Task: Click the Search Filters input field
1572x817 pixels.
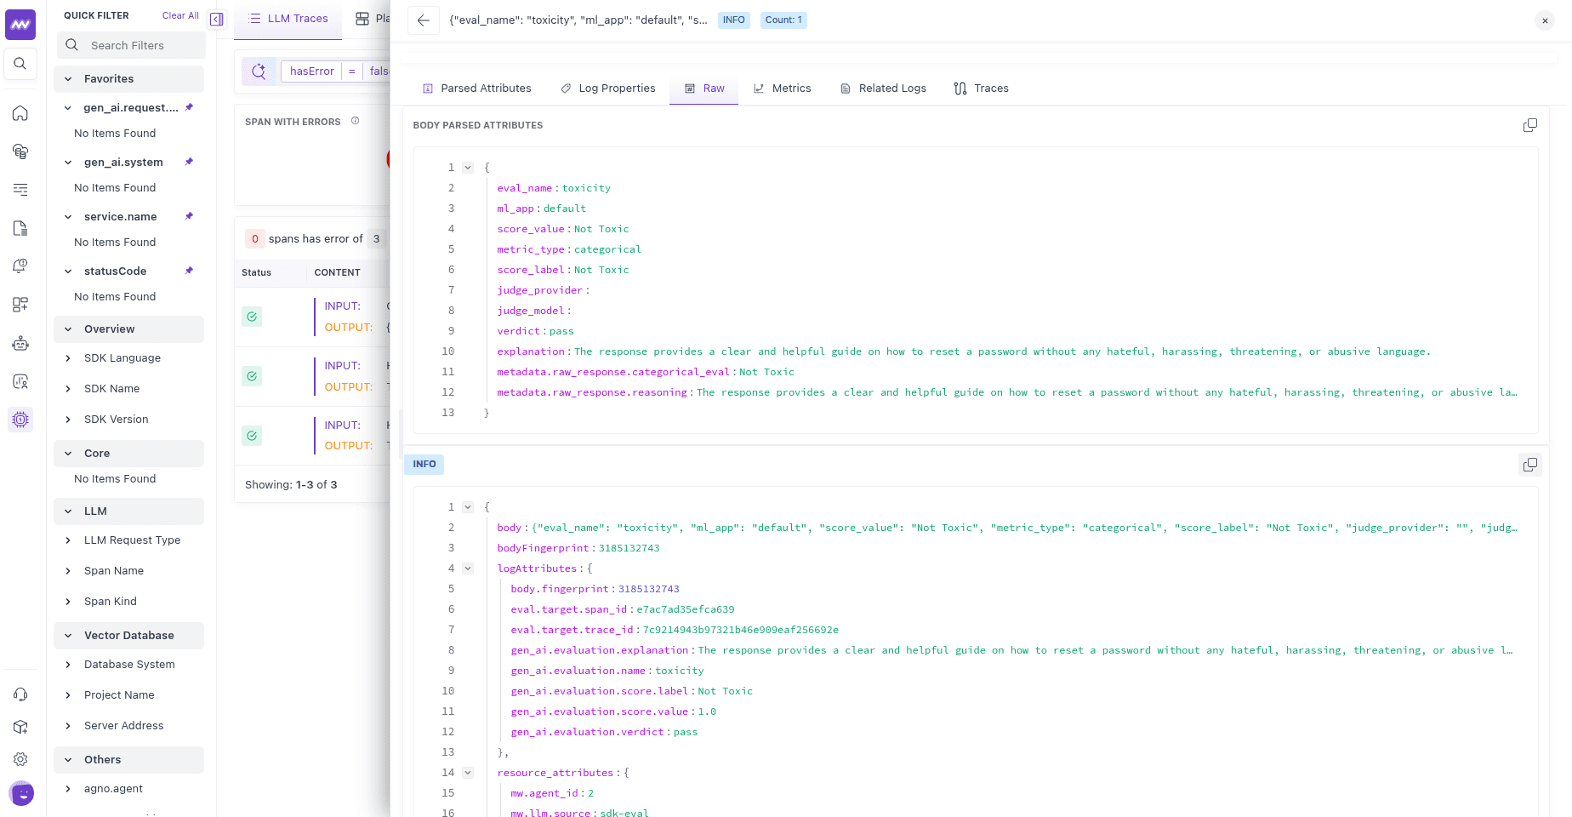Action: (x=131, y=45)
